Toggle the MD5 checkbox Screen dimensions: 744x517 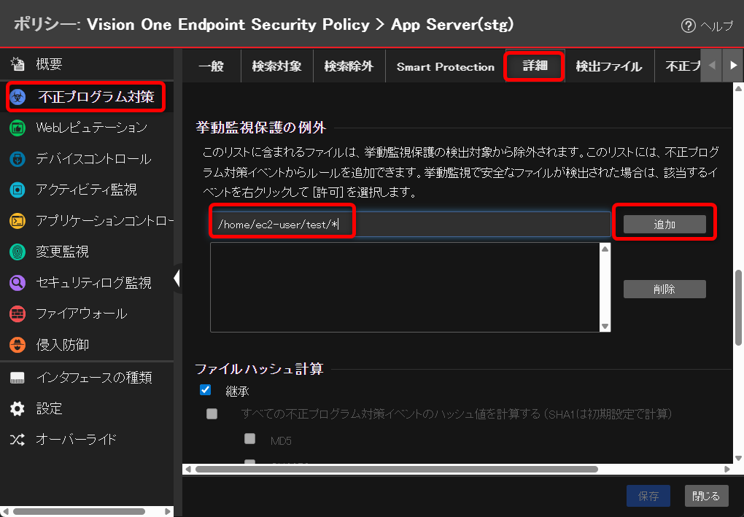(x=250, y=439)
